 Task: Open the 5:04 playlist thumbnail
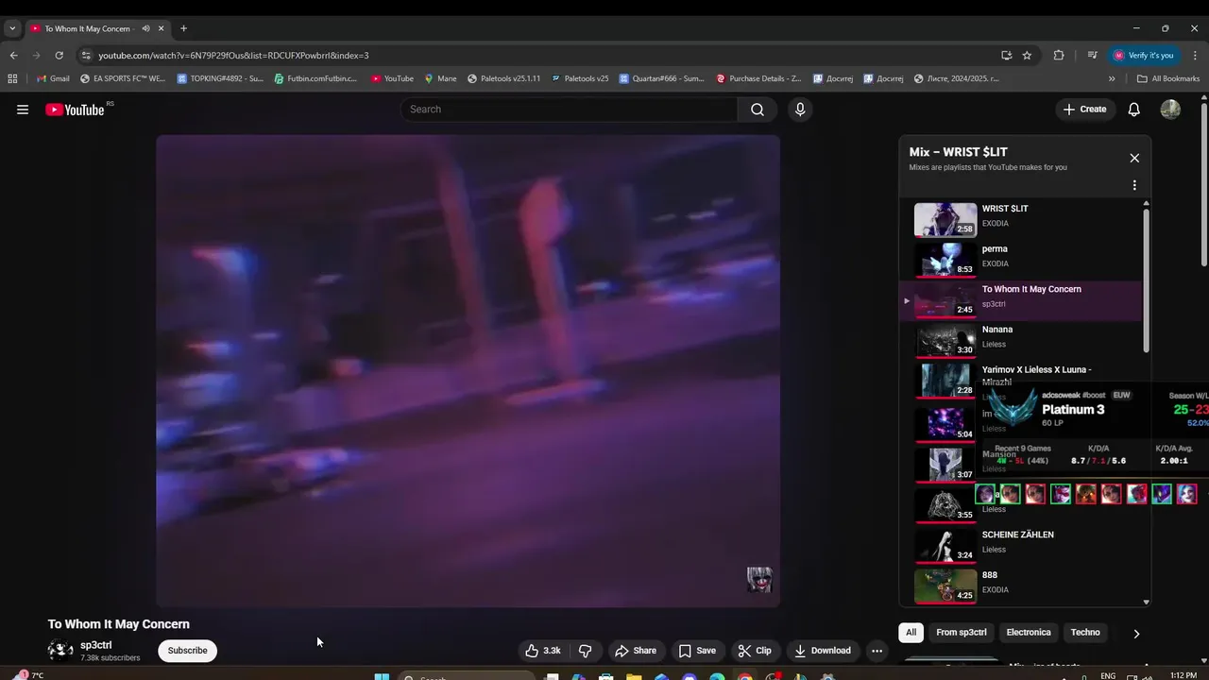point(945,423)
